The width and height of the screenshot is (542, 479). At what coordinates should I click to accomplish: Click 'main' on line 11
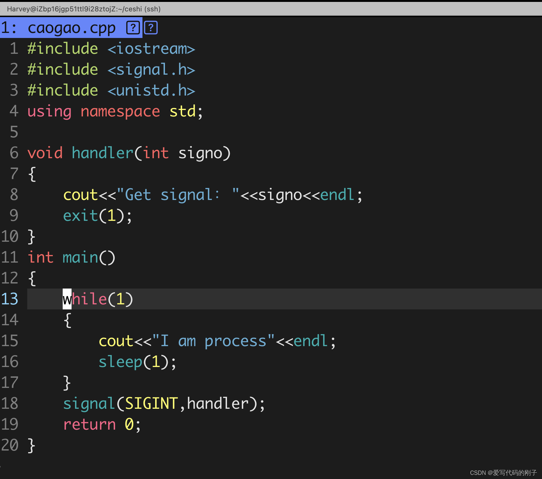coord(80,258)
